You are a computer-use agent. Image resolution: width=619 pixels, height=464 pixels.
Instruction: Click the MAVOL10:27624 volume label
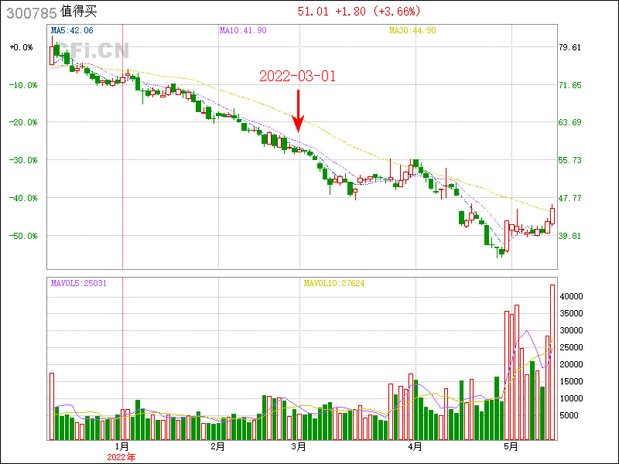click(333, 284)
